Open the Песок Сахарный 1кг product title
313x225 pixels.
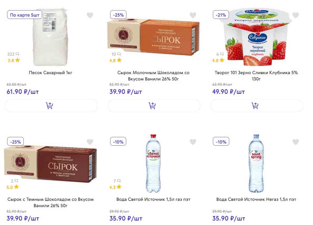(x=51, y=73)
